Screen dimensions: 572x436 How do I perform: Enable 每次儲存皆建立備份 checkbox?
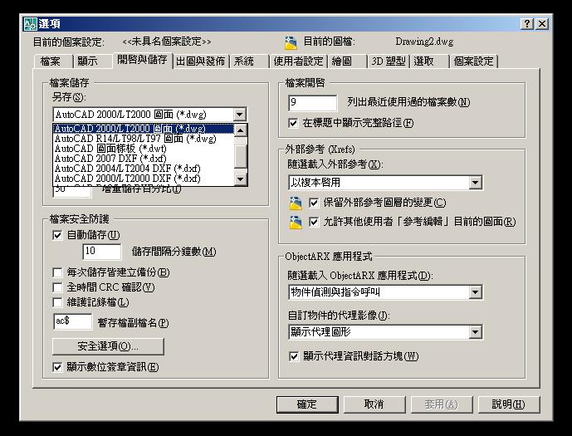coord(57,272)
